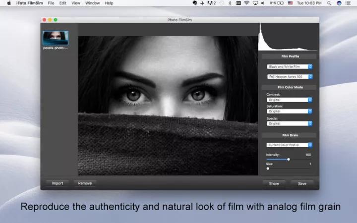Click the keyboard viewer menu bar icon
357x223 pixels.
(x=238, y=3)
